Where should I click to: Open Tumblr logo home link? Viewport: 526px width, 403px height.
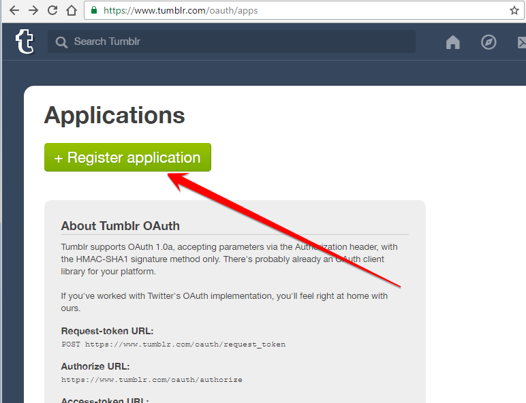point(25,42)
